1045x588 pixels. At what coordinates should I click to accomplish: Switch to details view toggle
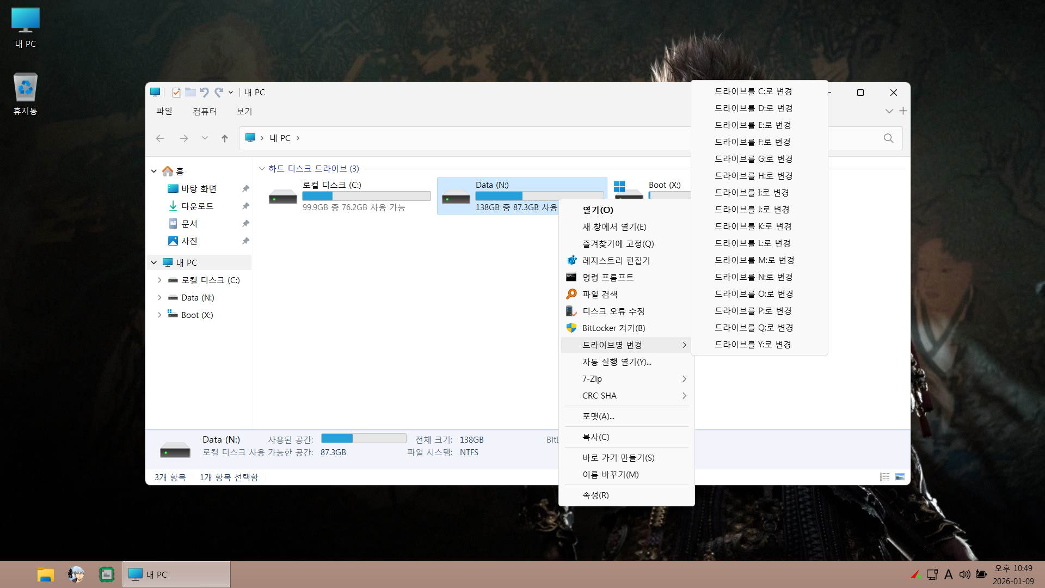(885, 477)
